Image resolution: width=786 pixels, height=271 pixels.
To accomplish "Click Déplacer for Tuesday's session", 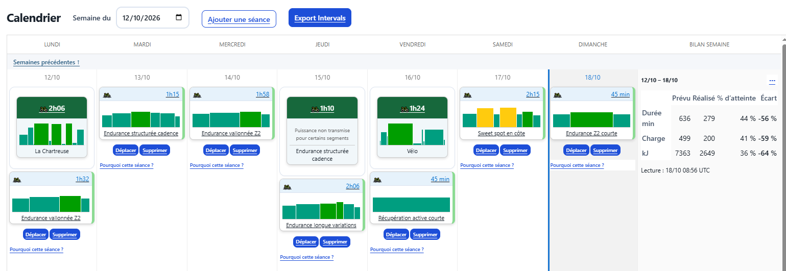I will tap(126, 150).
